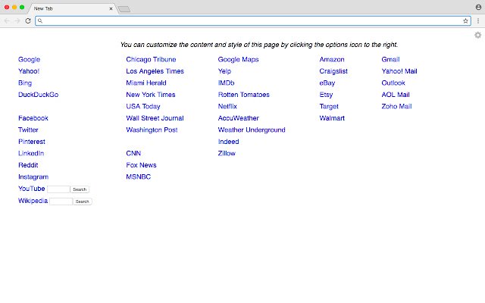This screenshot has height=303, width=485.
Task: Open Google Maps
Action: click(x=238, y=59)
